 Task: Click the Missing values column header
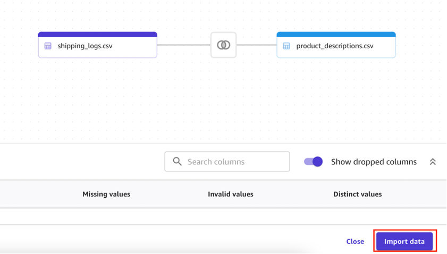pyautogui.click(x=106, y=194)
